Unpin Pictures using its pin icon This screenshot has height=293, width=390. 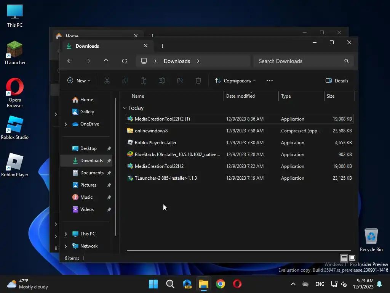109,185
